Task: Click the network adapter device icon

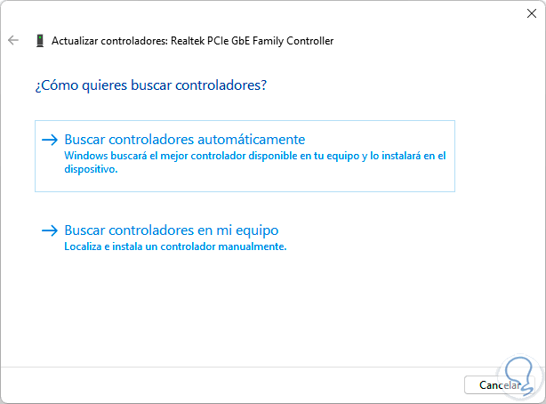Action: click(x=40, y=41)
